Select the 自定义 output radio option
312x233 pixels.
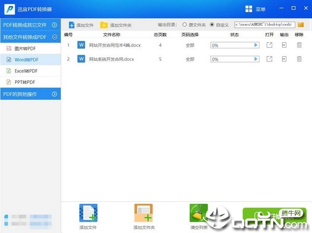tap(212, 24)
